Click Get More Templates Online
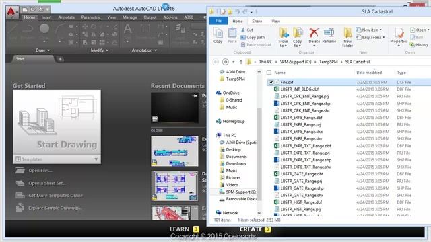This screenshot has height=242, width=431. click(55, 196)
